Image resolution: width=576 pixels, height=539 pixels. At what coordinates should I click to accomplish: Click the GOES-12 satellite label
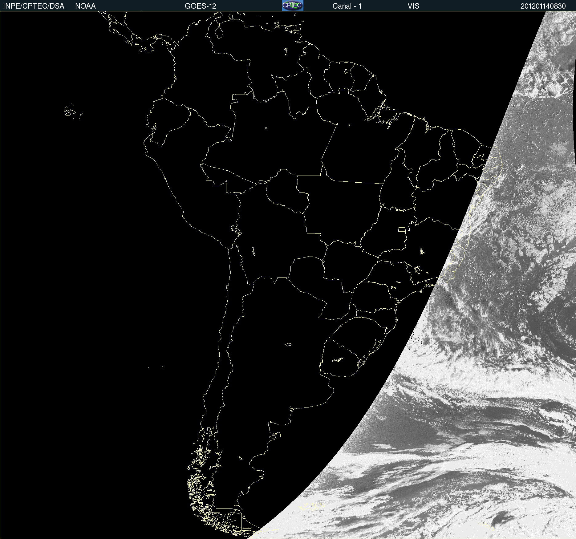pos(201,6)
